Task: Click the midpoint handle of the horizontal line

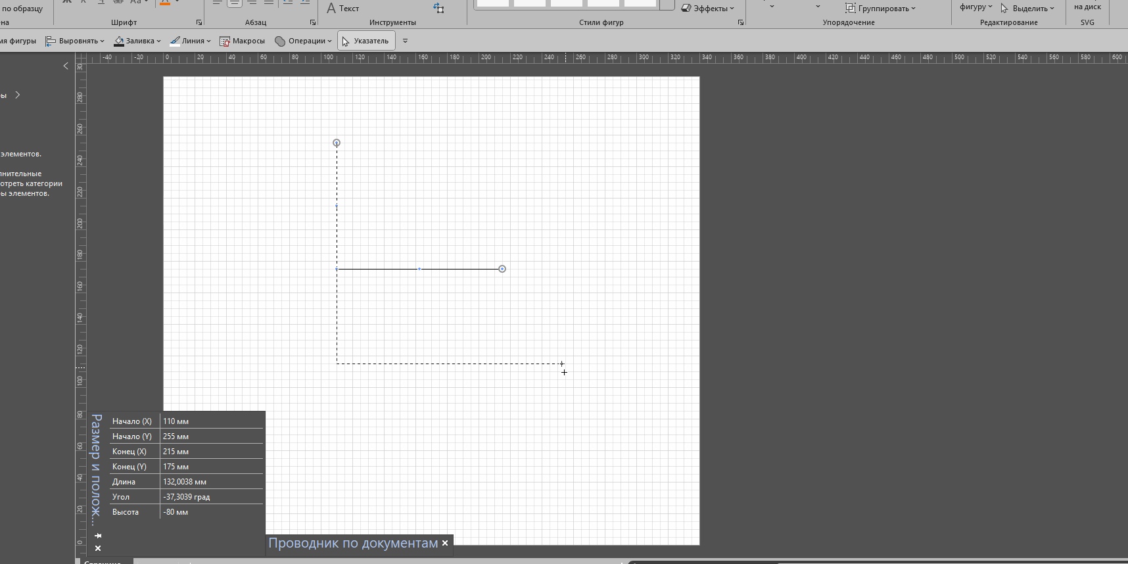Action: click(x=419, y=269)
